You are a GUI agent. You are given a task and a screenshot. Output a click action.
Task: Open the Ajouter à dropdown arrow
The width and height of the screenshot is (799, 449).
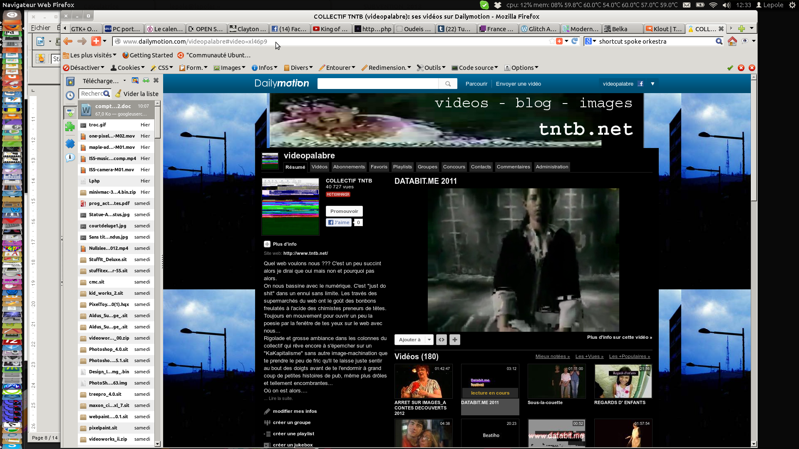pyautogui.click(x=429, y=340)
